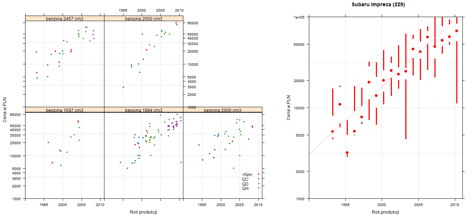Pick the blue legend dot beside GC

(258, 179)
